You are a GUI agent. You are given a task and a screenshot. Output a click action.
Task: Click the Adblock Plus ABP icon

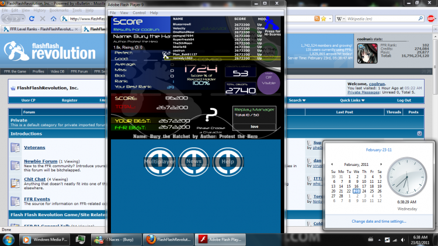pos(430,19)
